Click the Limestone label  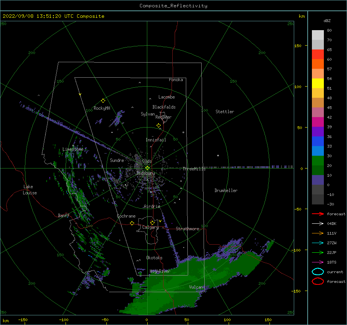pyautogui.click(x=73, y=149)
